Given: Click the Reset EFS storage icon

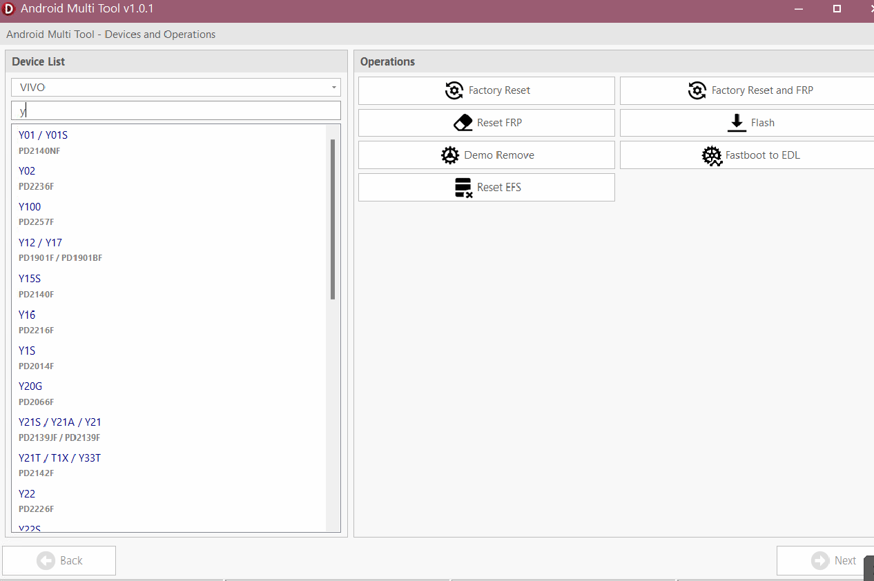Looking at the screenshot, I should coord(463,188).
